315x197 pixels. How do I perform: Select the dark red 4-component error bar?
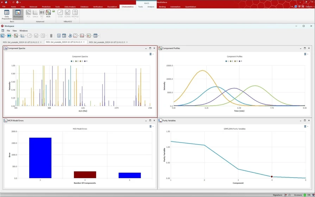coord(85,175)
